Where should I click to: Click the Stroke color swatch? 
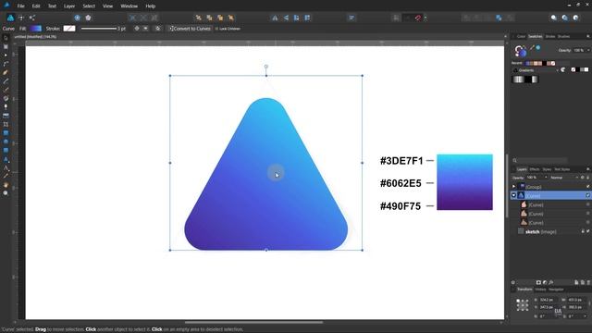point(69,29)
